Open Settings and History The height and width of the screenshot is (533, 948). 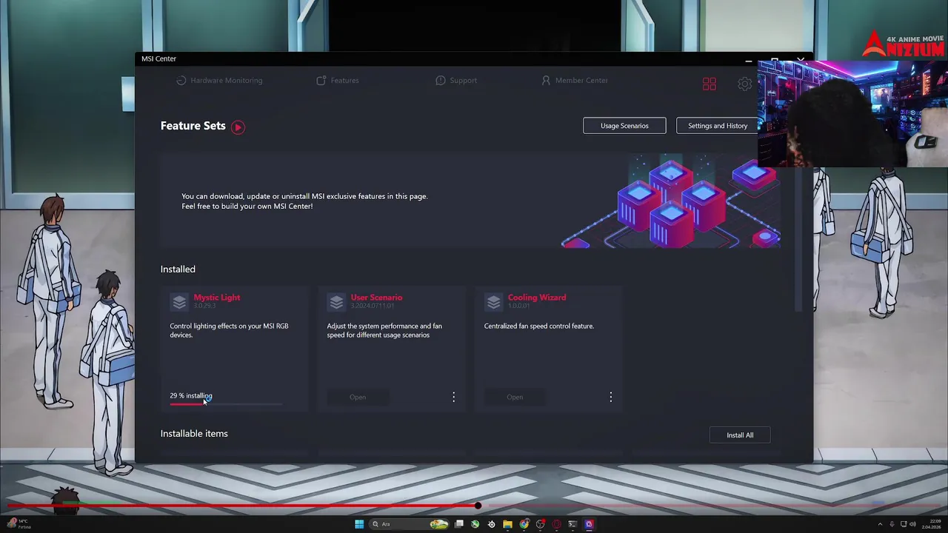click(718, 126)
